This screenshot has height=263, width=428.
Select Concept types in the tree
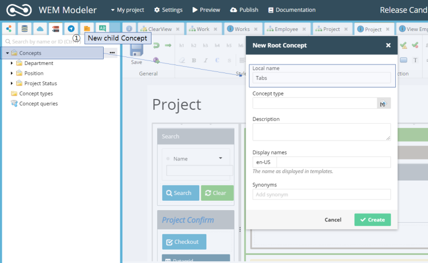click(x=36, y=94)
